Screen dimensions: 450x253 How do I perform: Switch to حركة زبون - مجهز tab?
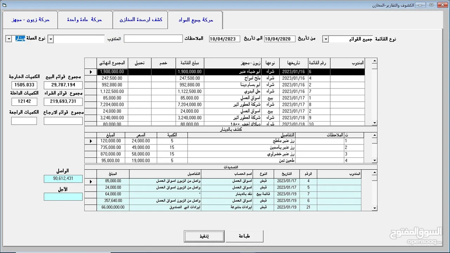pos(30,20)
